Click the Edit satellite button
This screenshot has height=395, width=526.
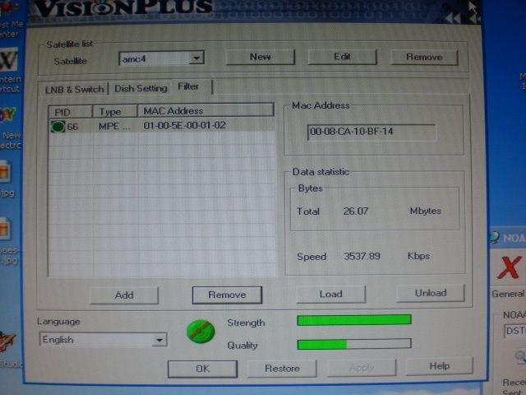(342, 57)
